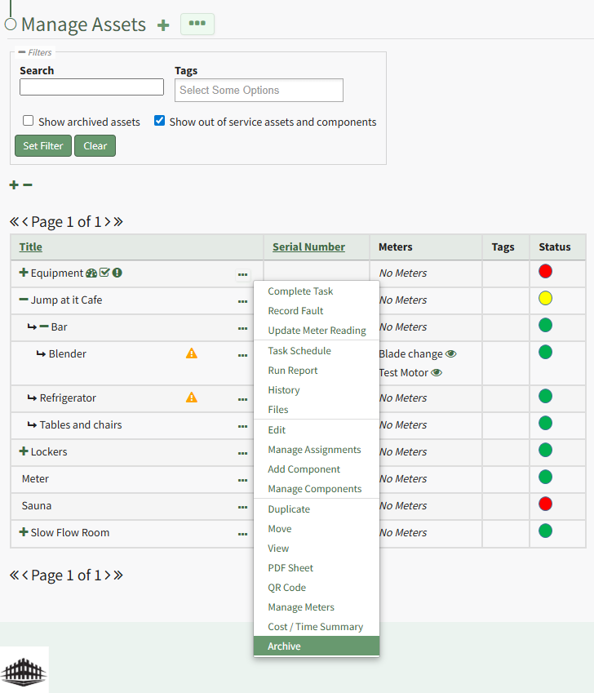The height and width of the screenshot is (693, 594).
Task: Click the yellow status dot for Jump at it Cafe
Action: tap(546, 299)
